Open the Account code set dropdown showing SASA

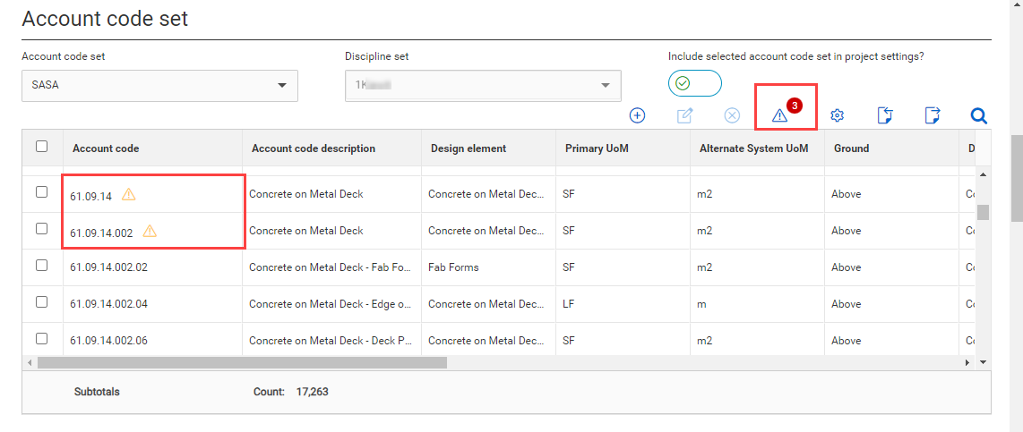click(x=159, y=86)
